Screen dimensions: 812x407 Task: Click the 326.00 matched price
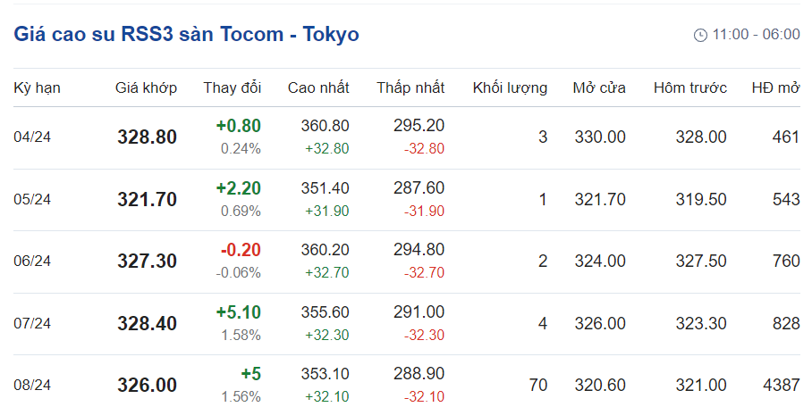pyautogui.click(x=147, y=386)
